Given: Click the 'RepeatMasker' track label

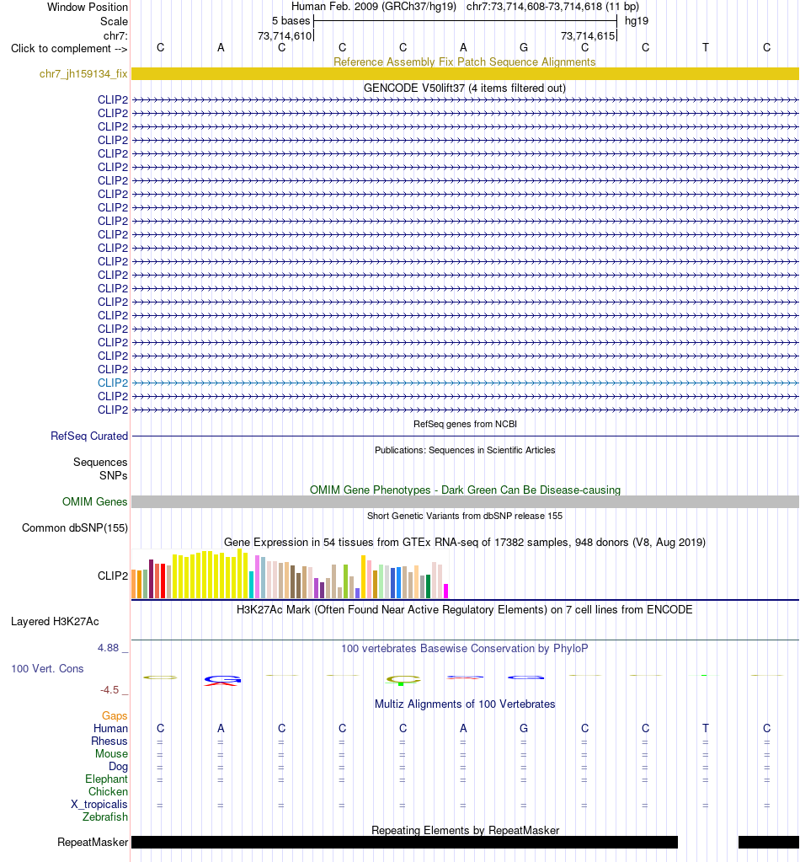Looking at the screenshot, I should [x=93, y=842].
